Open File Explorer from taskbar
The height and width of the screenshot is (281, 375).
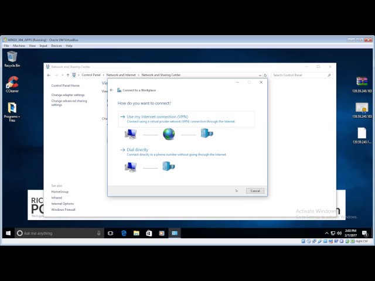(137, 233)
